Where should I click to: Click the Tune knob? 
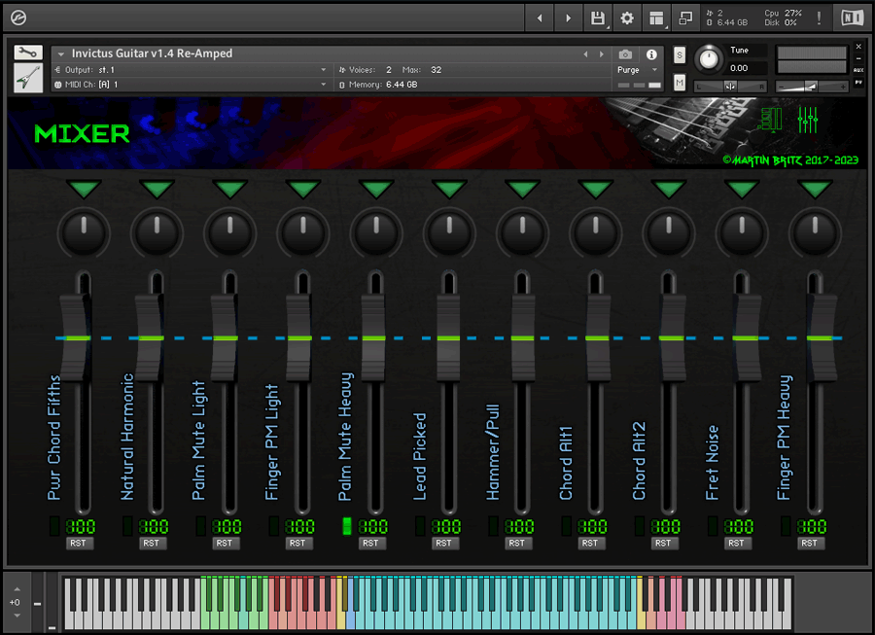click(709, 58)
